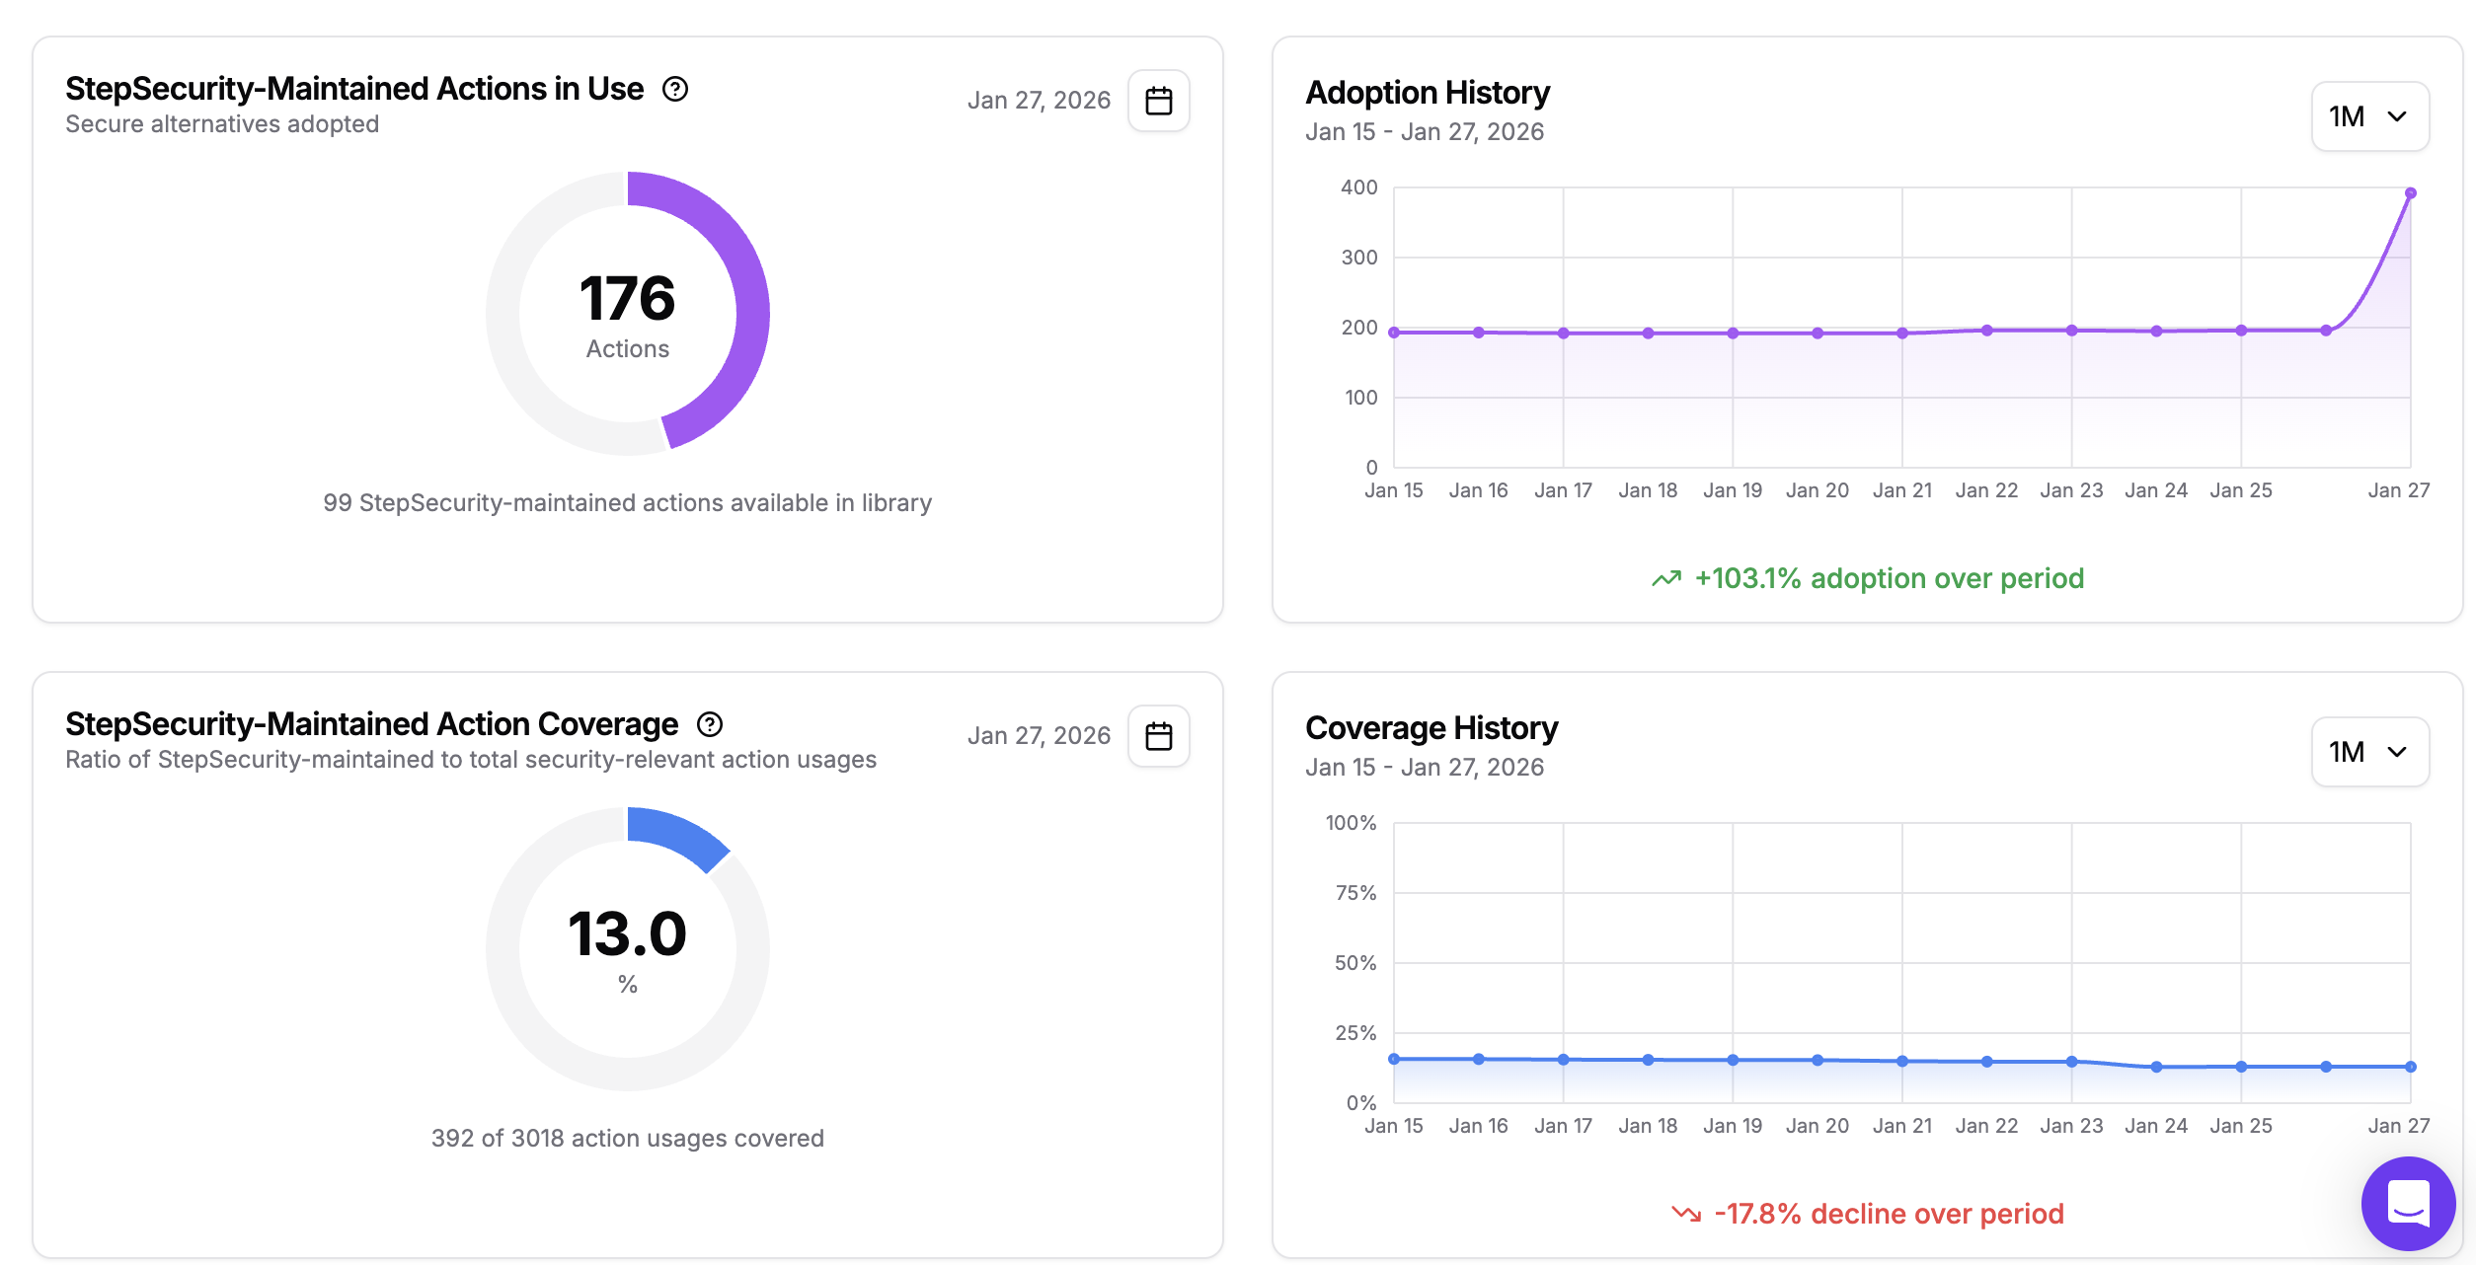Click help icon beside Action Coverage title
The width and height of the screenshot is (2476, 1265).
click(x=710, y=724)
